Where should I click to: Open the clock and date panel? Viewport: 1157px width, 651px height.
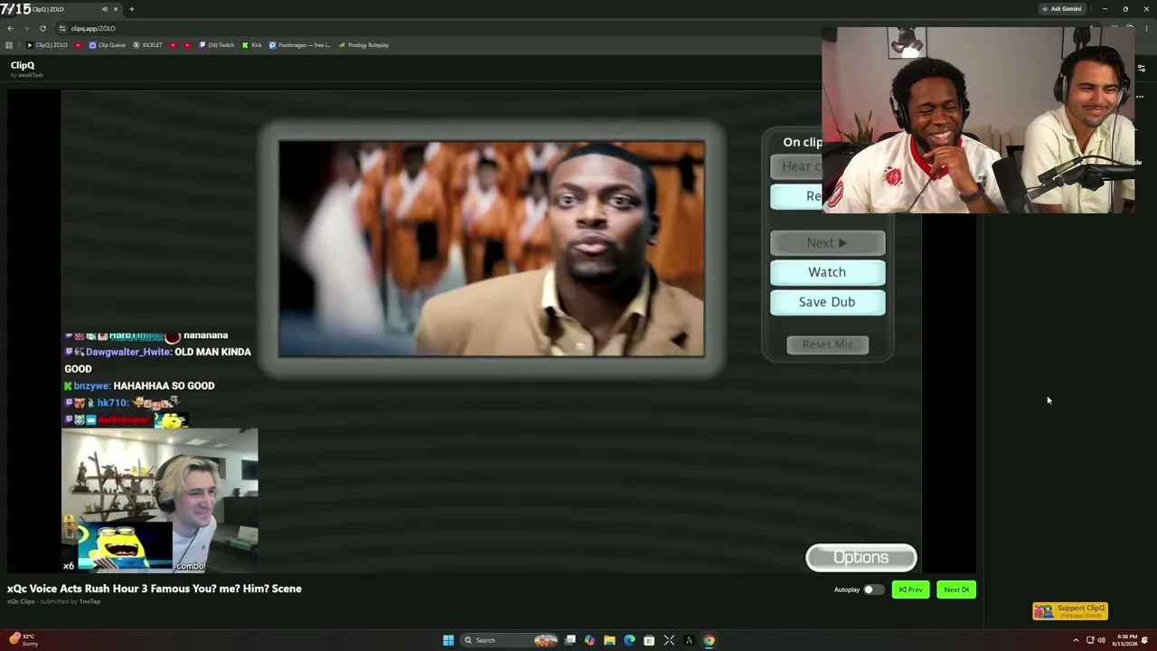pyautogui.click(x=1126, y=640)
